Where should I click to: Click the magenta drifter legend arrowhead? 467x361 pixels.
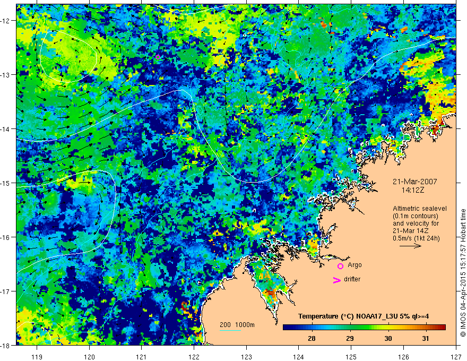tap(336, 280)
